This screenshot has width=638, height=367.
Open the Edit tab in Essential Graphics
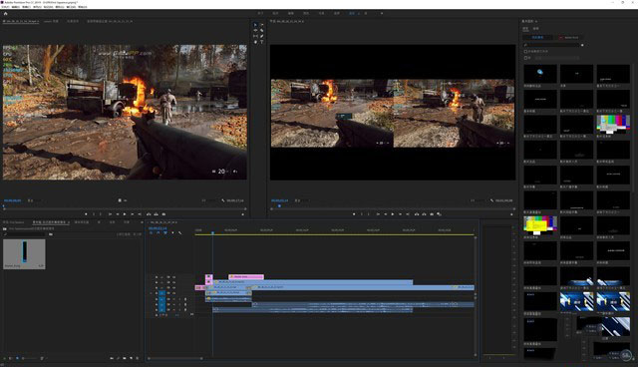click(536, 29)
